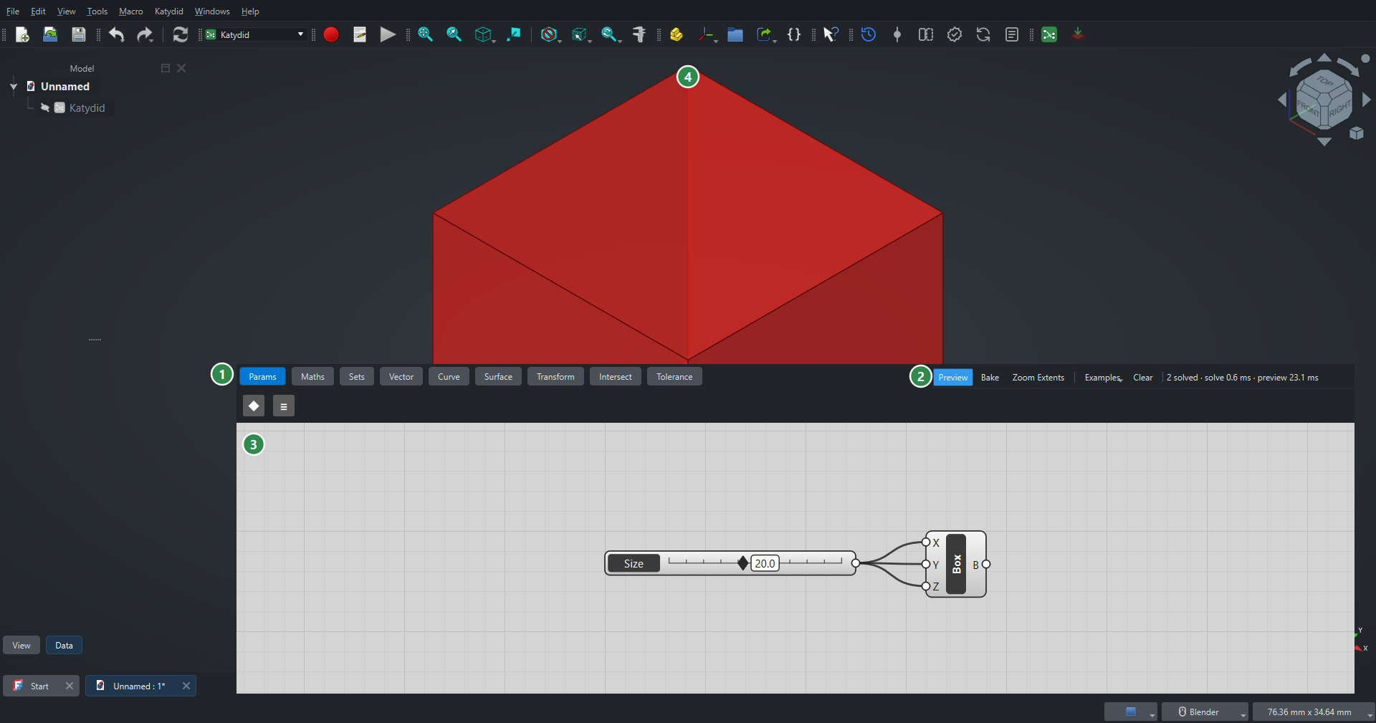The width and height of the screenshot is (1376, 723).
Task: Open the measure caliper tool
Action: (639, 34)
